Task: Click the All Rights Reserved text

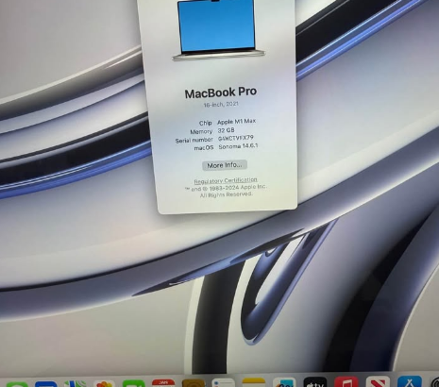Action: click(x=226, y=194)
